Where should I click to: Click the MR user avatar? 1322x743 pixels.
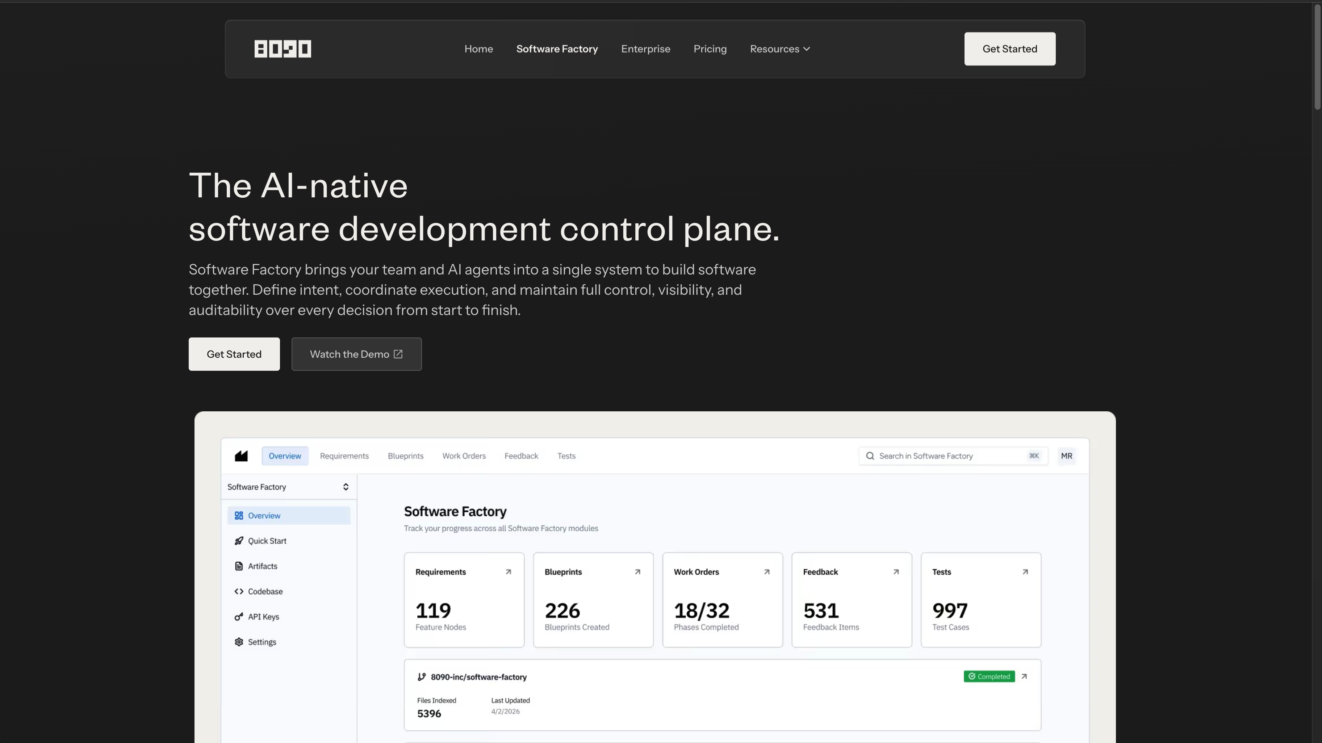[1066, 456]
